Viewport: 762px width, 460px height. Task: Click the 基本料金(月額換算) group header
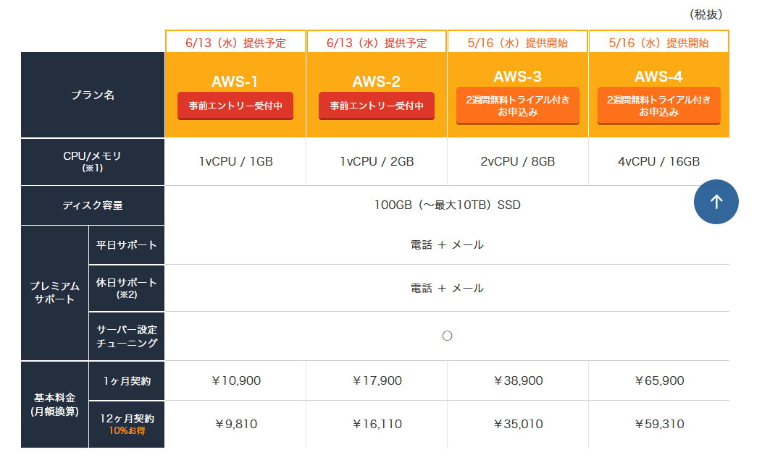coord(54,405)
